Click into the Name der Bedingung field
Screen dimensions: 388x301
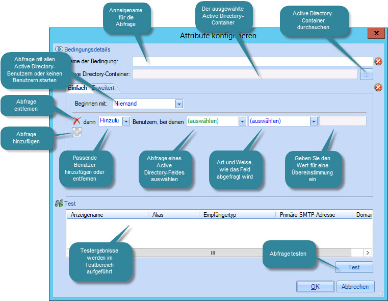pyautogui.click(x=252, y=61)
